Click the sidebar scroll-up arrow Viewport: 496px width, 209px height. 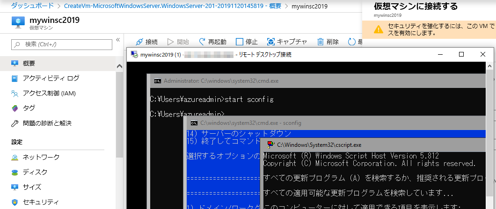click(119, 66)
